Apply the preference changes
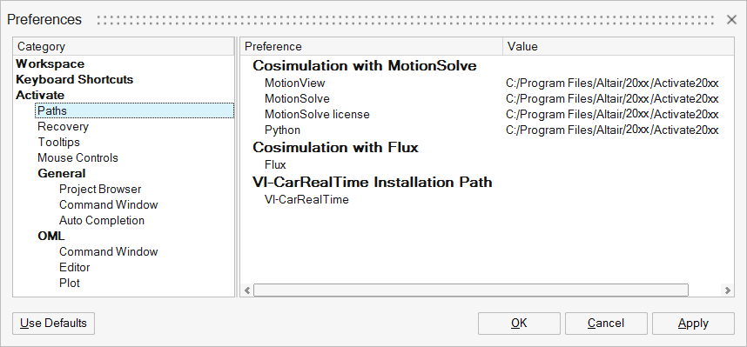The height and width of the screenshot is (347, 747). [x=693, y=324]
